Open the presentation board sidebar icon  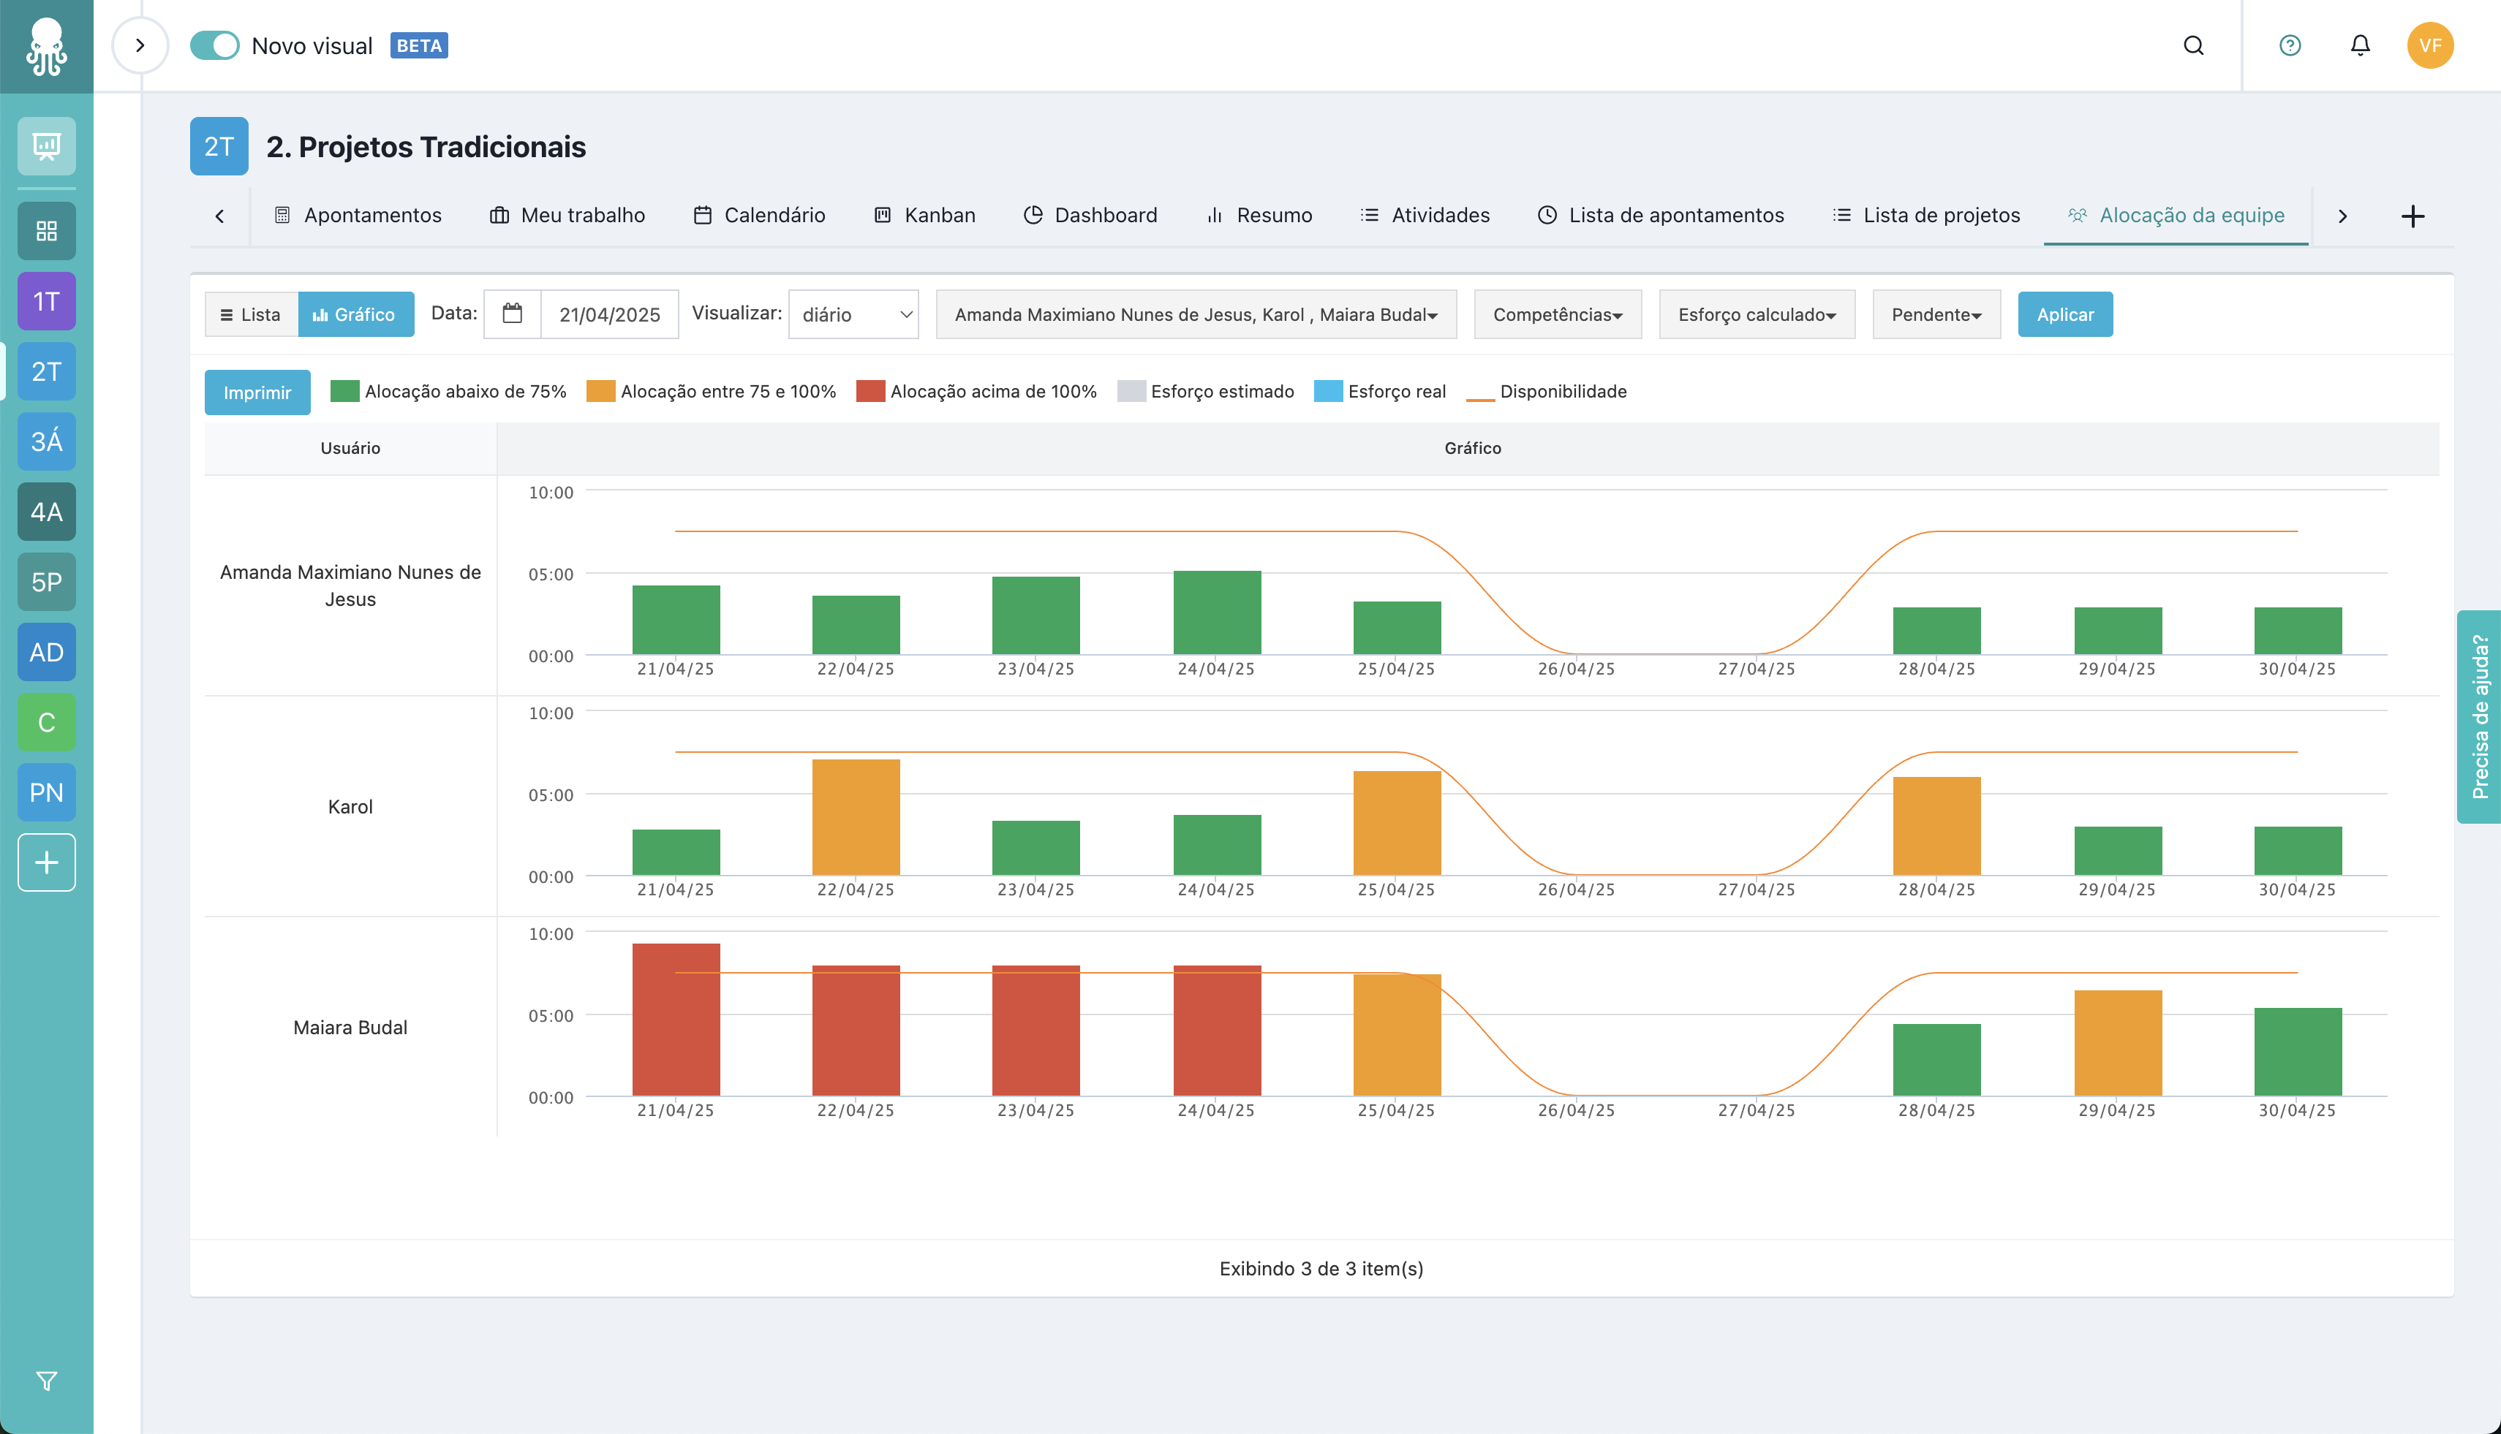click(46, 145)
